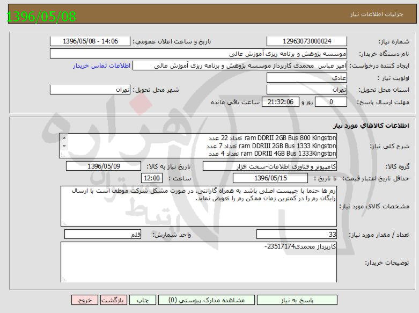419x313 pixels.
Task: Focus the 'اولویت نیاز' priority field
Action: click(x=307, y=78)
